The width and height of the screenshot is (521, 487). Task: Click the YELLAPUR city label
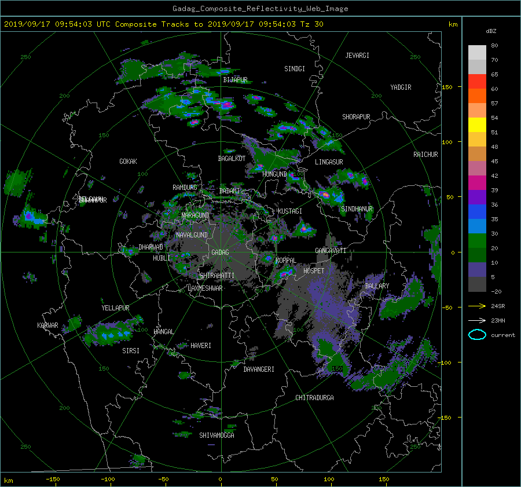(x=115, y=308)
